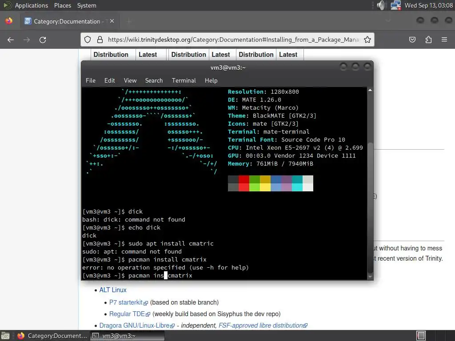Screen dimensions: 455x341
Task: Open the network connection tray icon
Action: pos(395,5)
